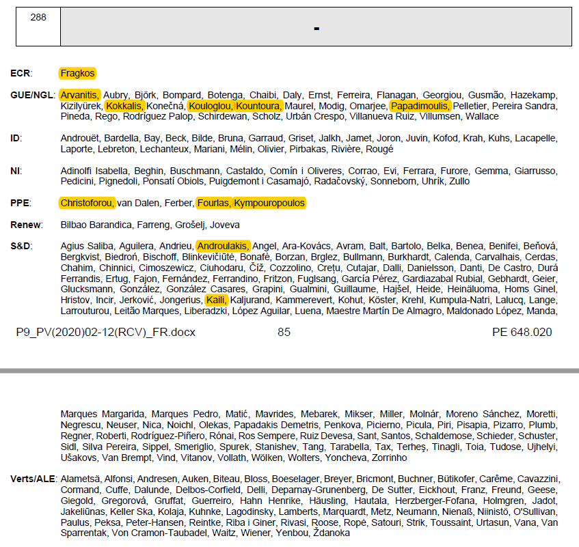Screen dimensions: 579x547
Task: Click the highlighted name Fragkos
Action: [77, 73]
